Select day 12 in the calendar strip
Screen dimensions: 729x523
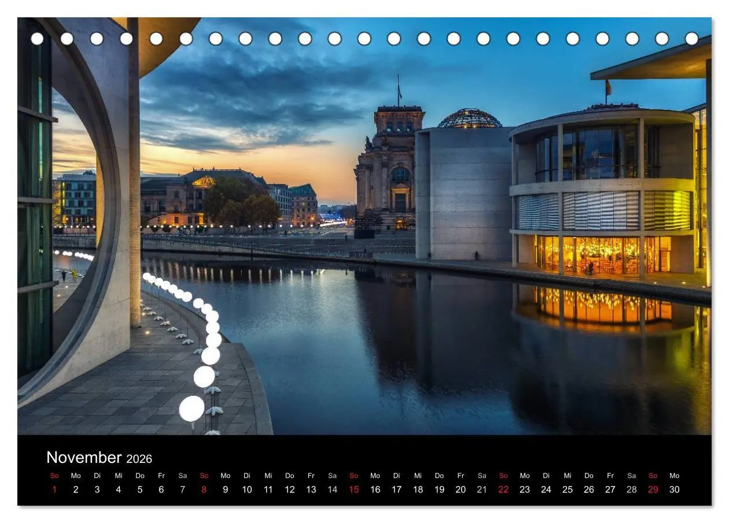(290, 489)
